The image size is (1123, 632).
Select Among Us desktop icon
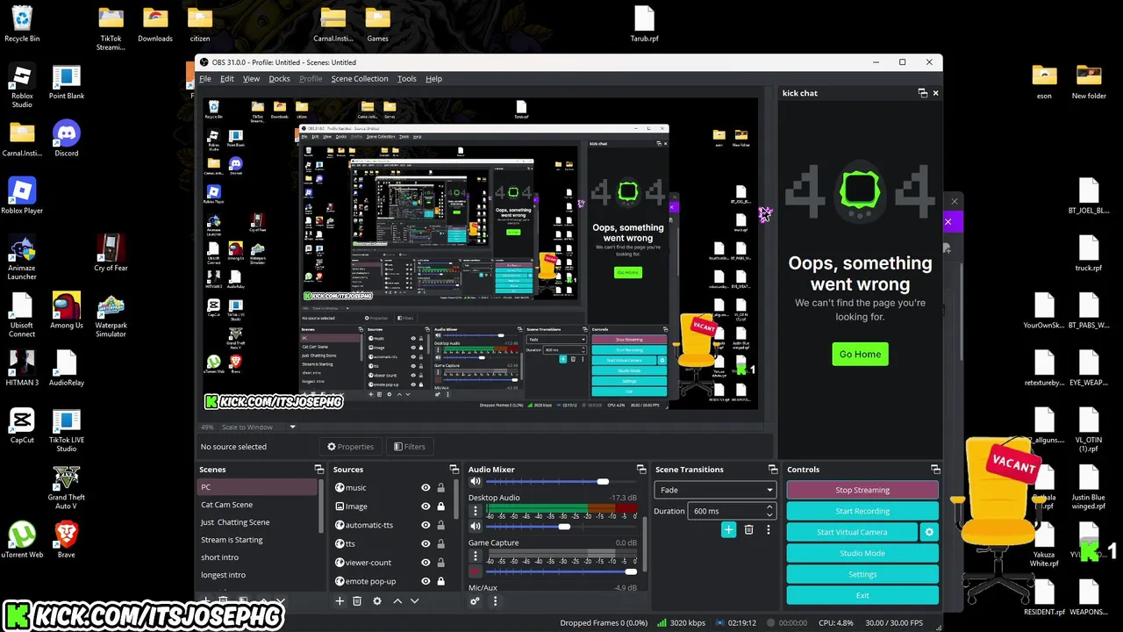pyautogui.click(x=67, y=311)
